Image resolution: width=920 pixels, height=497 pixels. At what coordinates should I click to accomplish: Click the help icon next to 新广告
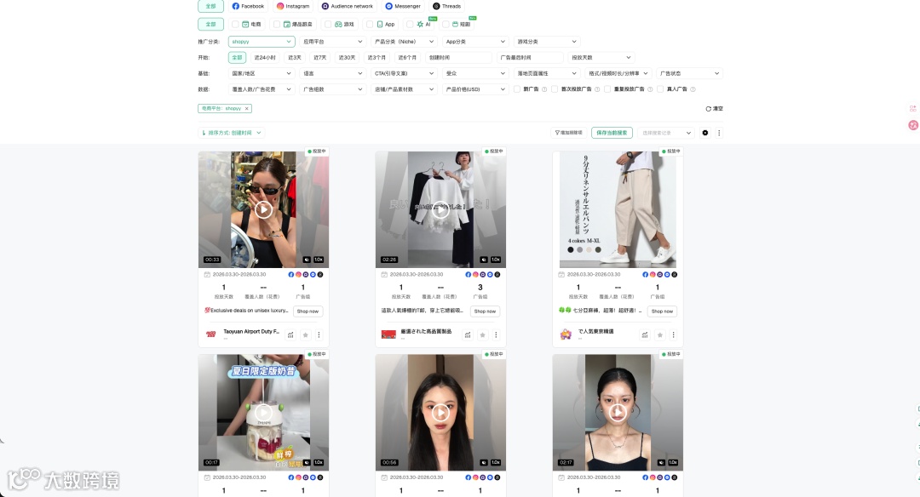tap(543, 89)
